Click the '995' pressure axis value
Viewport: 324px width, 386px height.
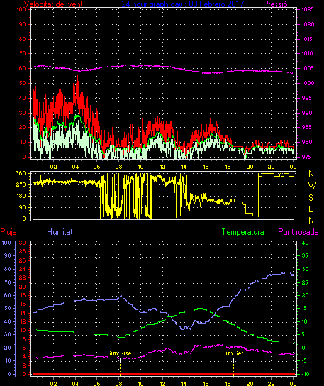pos(306,98)
